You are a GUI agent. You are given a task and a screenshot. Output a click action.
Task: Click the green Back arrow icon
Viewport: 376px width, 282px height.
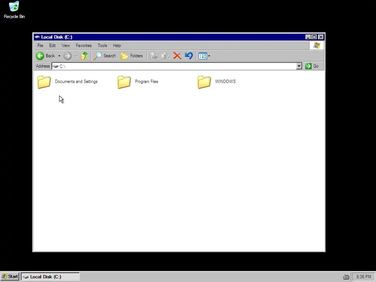40,56
